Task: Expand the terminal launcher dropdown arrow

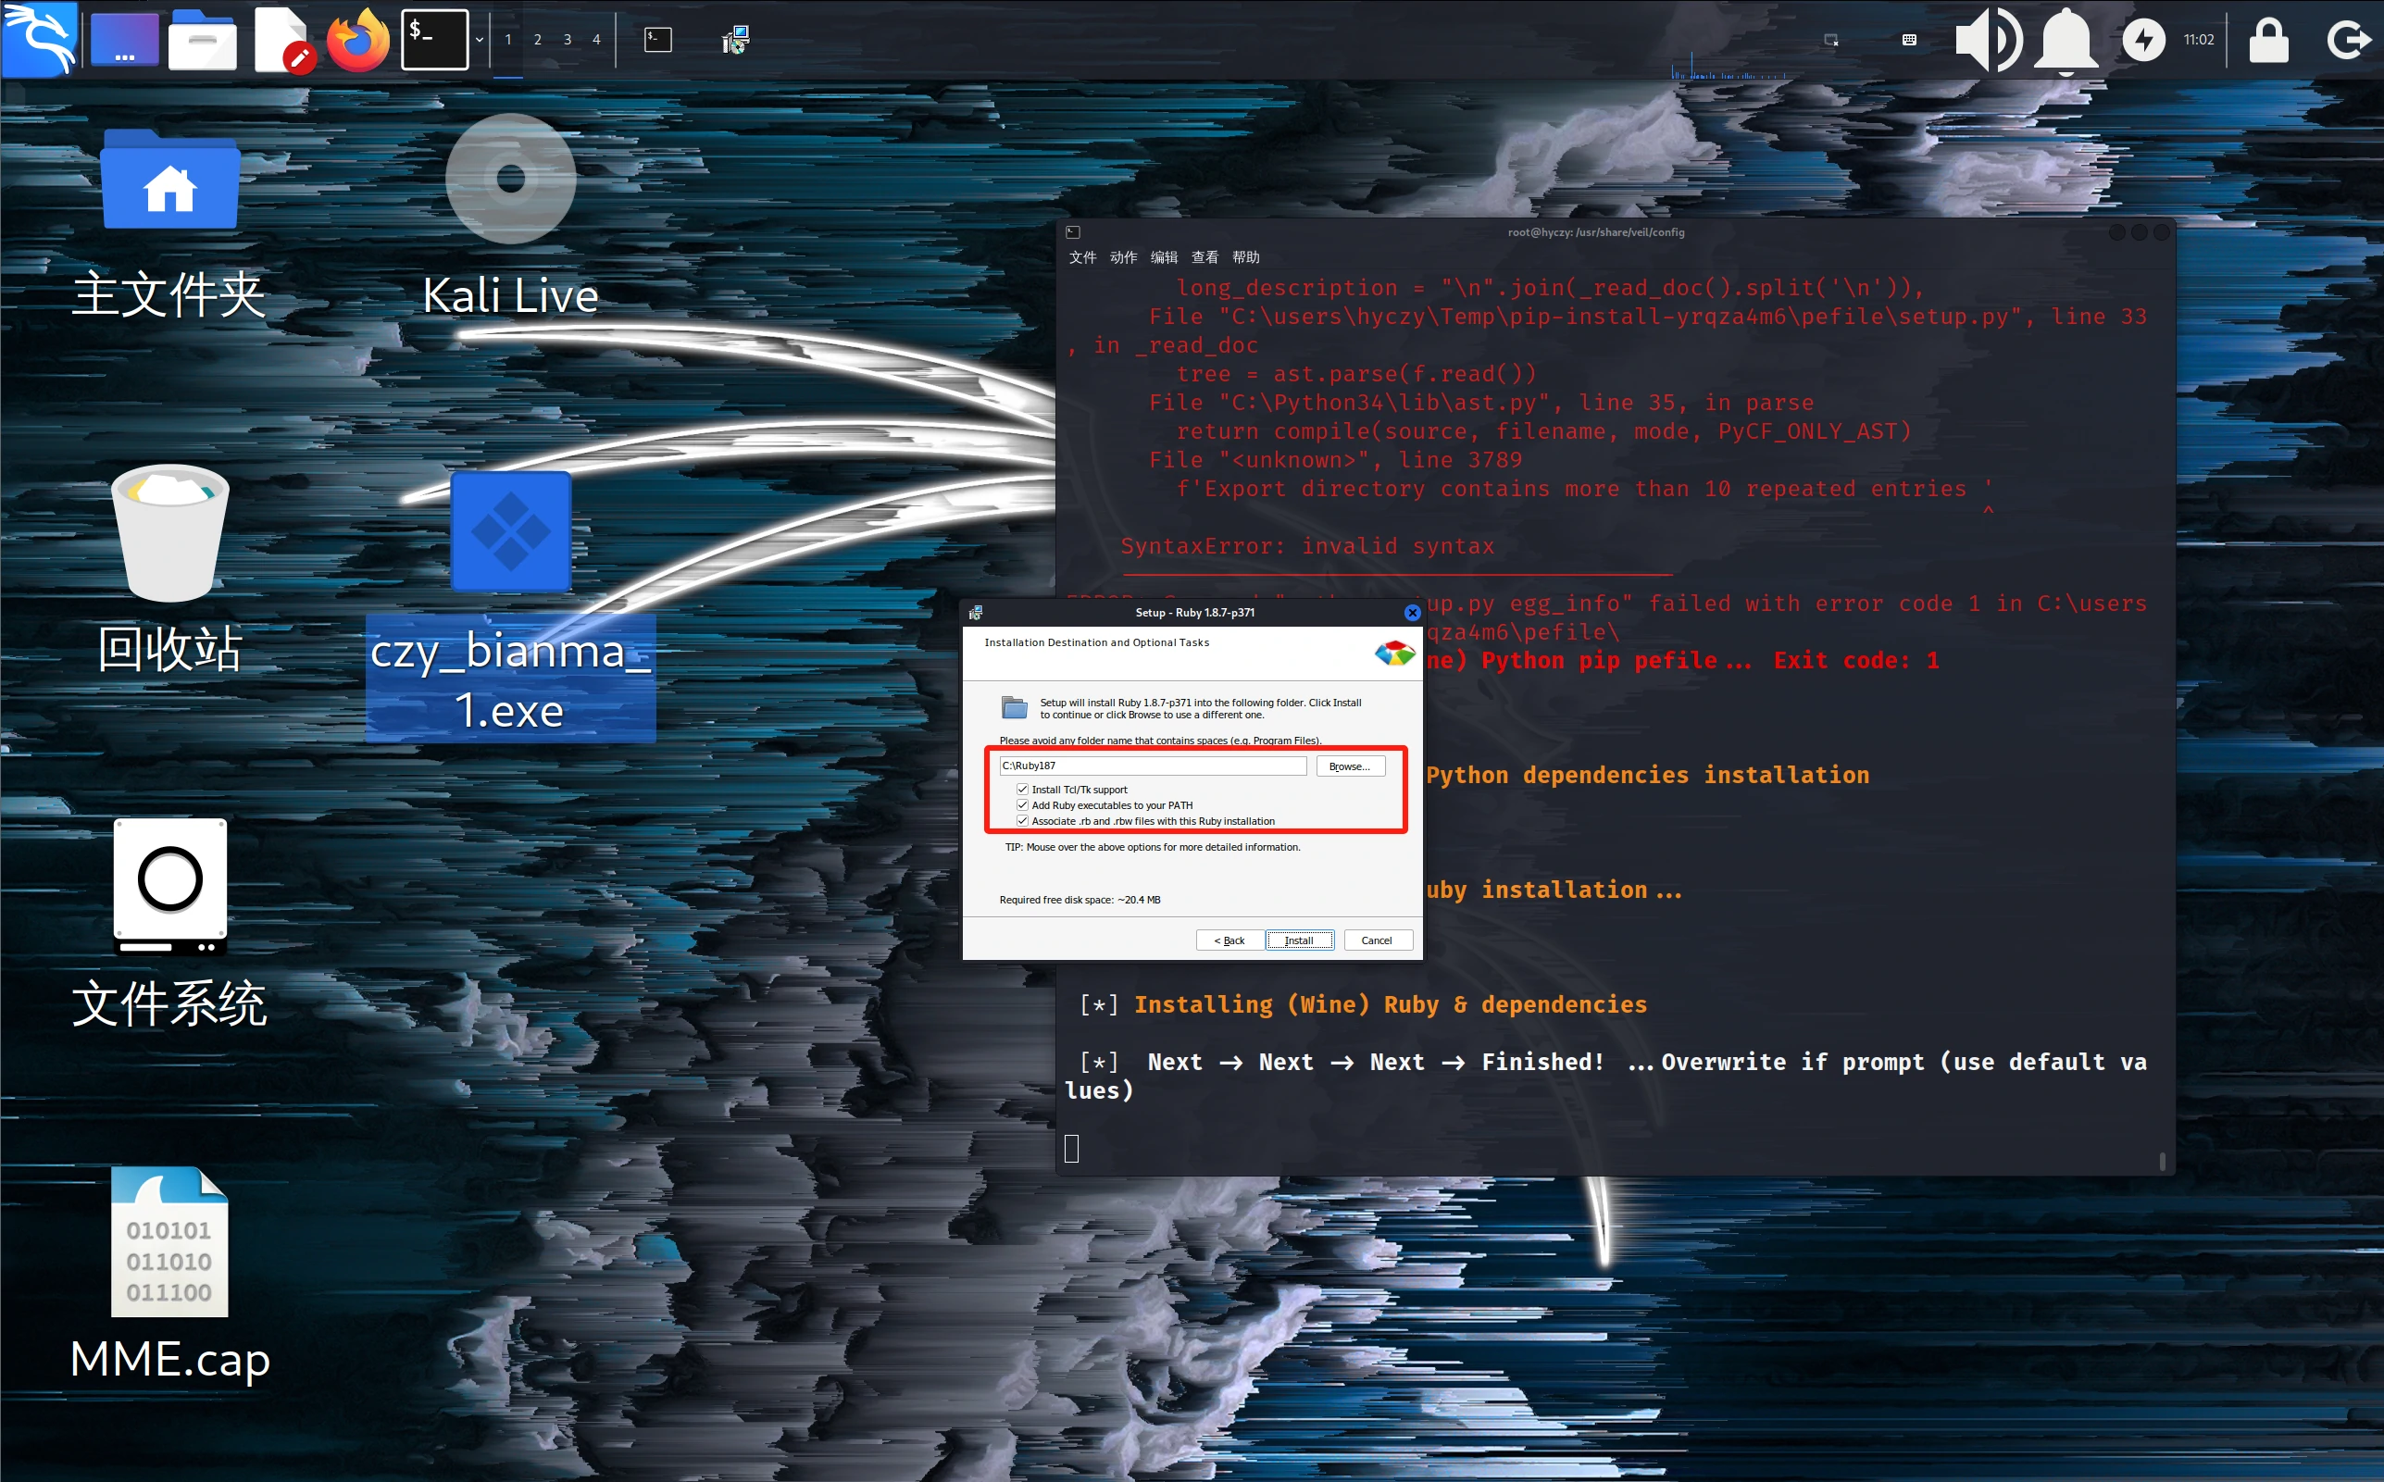Action: 480,40
